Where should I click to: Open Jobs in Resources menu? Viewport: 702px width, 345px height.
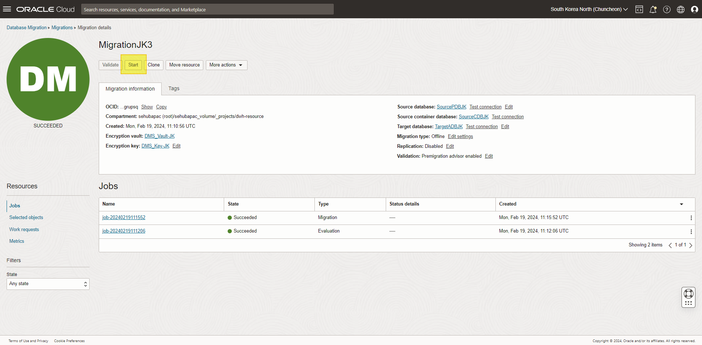[x=15, y=206]
